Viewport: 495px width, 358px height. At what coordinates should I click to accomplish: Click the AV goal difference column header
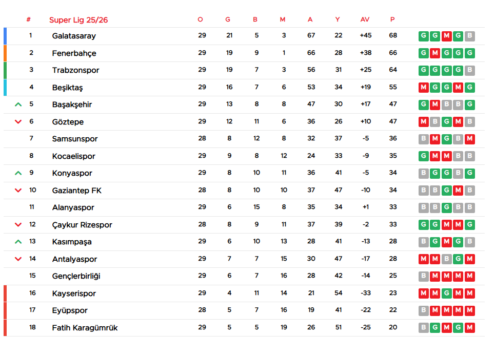(x=365, y=19)
